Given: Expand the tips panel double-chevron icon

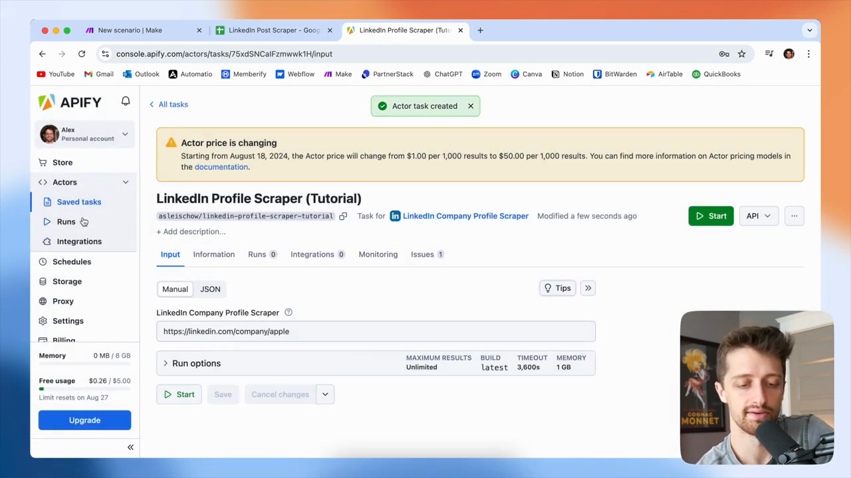Looking at the screenshot, I should [588, 288].
